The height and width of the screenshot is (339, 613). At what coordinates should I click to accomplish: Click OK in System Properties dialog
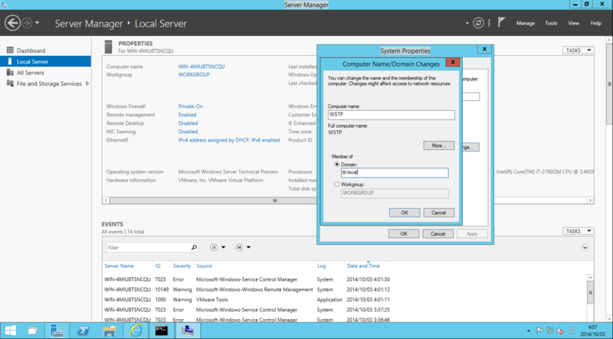[404, 233]
